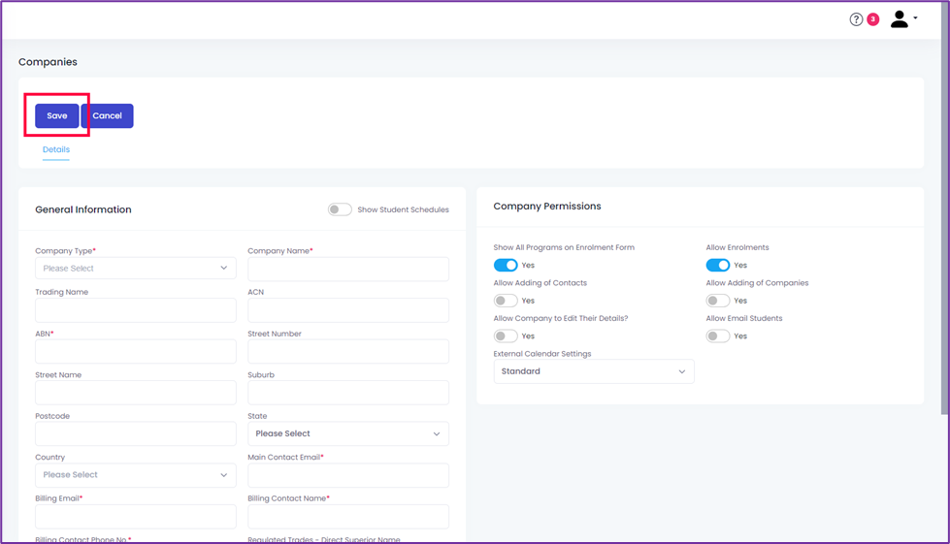This screenshot has height=544, width=950.
Task: Toggle Allow Company to Edit Their Details
Action: coord(506,336)
